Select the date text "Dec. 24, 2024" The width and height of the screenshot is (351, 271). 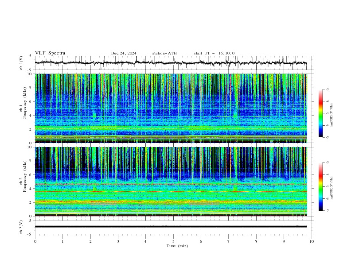coord(124,53)
